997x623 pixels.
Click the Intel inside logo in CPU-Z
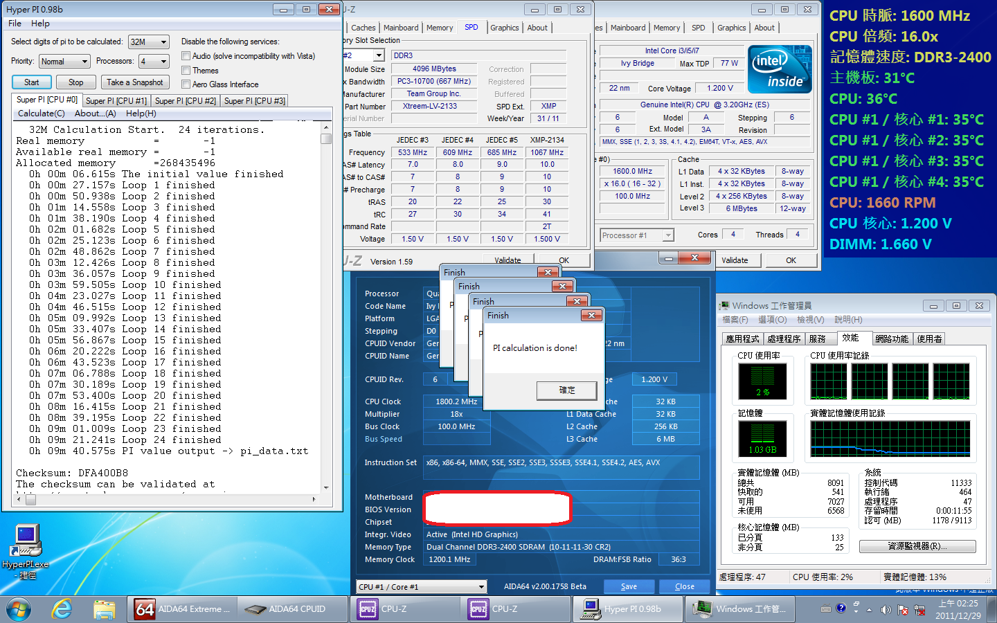pos(780,70)
